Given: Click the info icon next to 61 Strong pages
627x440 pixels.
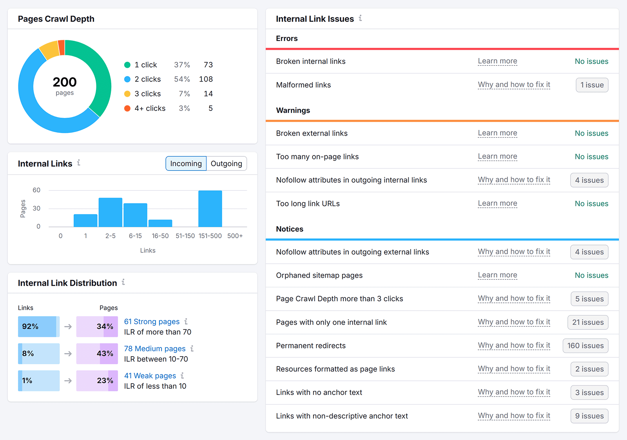Looking at the screenshot, I should [x=186, y=321].
